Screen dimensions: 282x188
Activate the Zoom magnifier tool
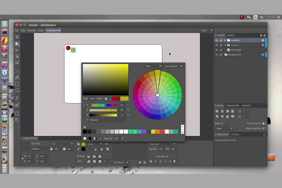(x=17, y=113)
